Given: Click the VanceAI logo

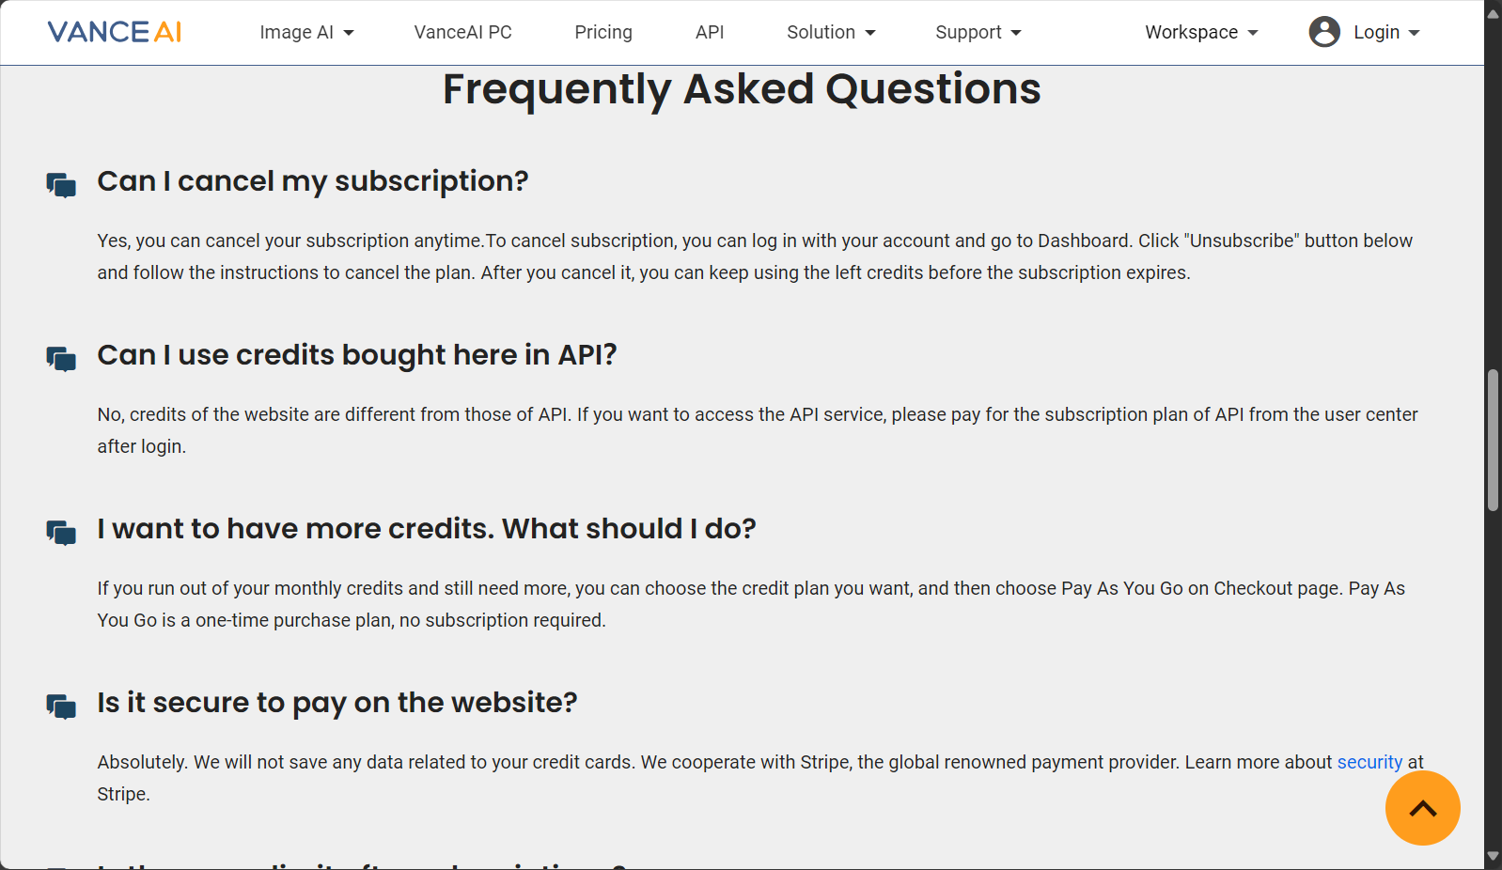Looking at the screenshot, I should (115, 32).
